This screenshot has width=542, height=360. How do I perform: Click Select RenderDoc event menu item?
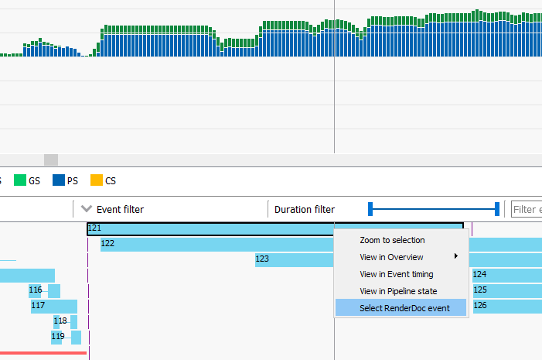pyautogui.click(x=401, y=307)
